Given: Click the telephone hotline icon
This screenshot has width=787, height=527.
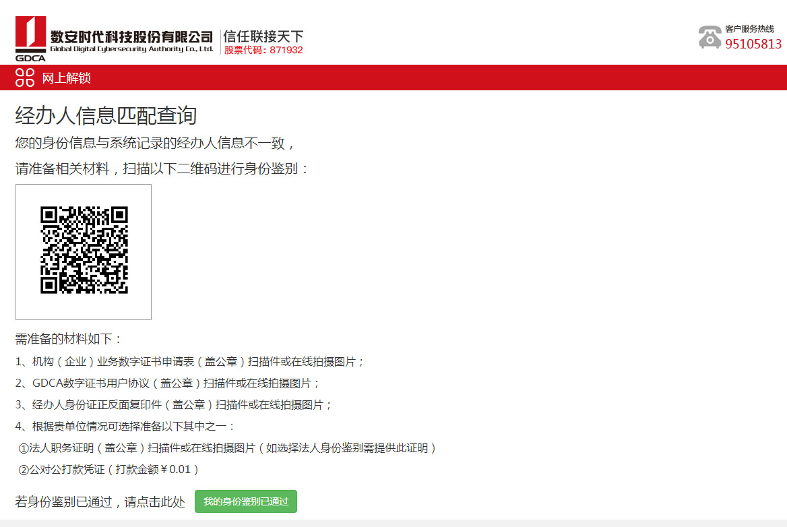Looking at the screenshot, I should pyautogui.click(x=710, y=37).
